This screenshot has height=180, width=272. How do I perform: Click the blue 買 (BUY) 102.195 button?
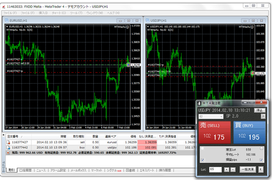249,132
